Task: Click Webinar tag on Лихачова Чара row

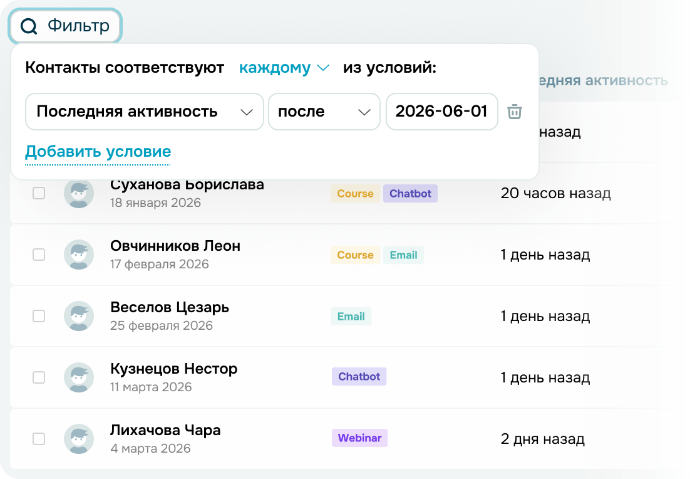Action: 359,438
